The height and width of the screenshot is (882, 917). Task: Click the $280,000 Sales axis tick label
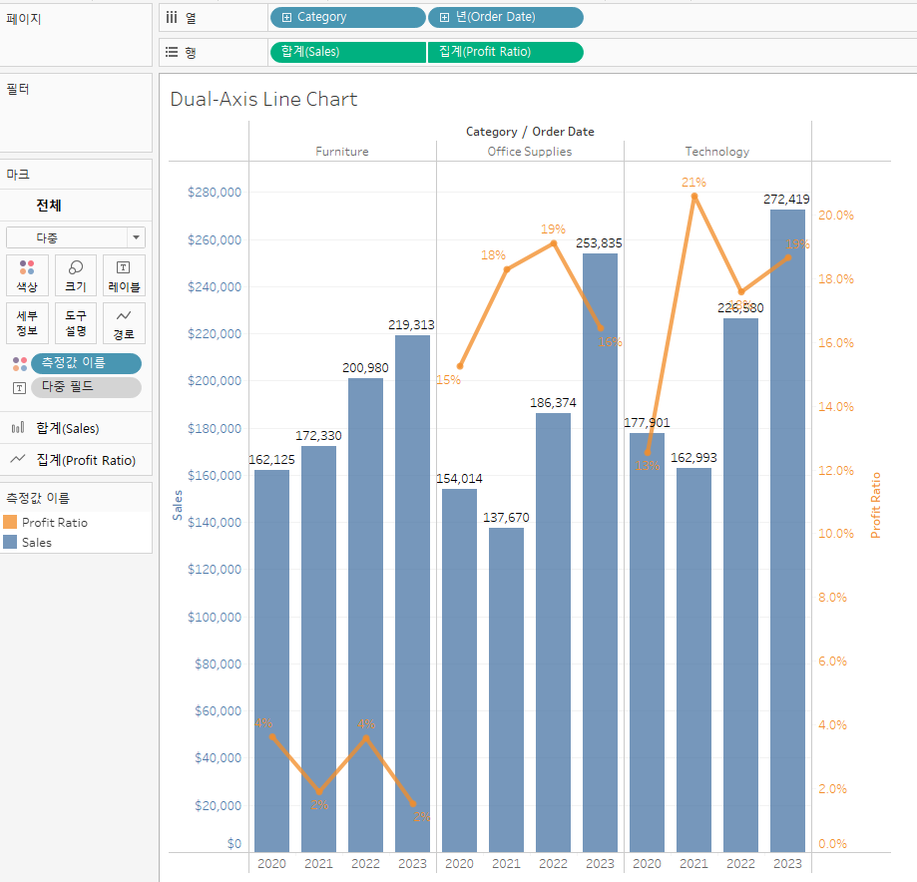click(215, 193)
